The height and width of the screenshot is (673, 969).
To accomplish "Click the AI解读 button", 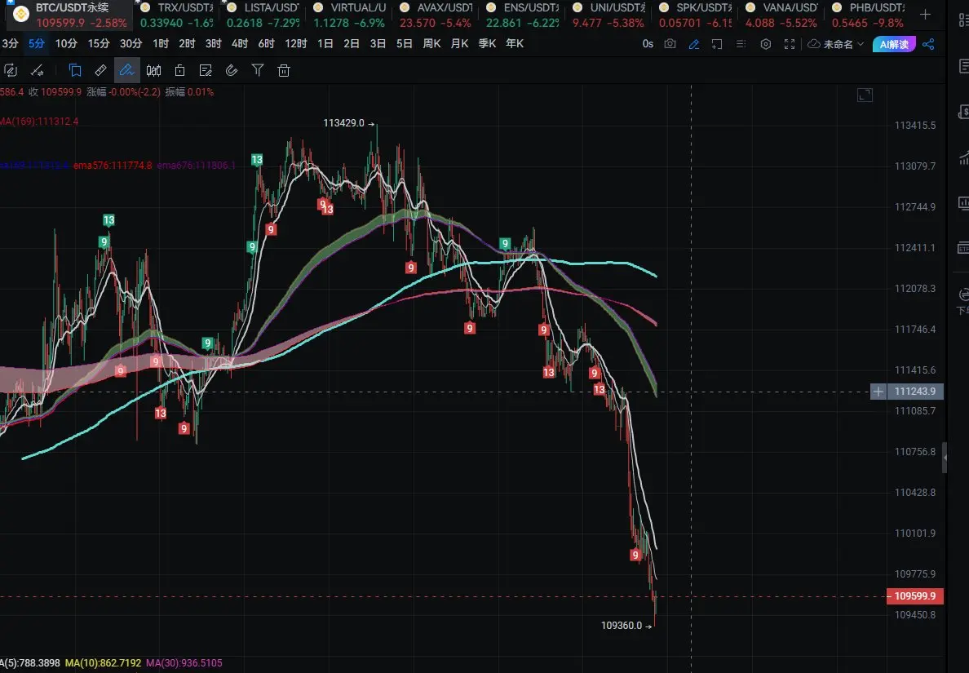I will [x=894, y=44].
